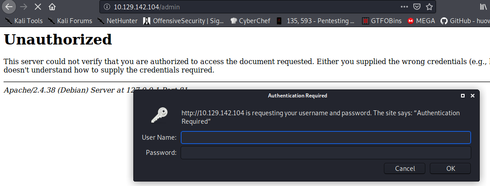Open the Library icon in the toolbar

coord(483,7)
